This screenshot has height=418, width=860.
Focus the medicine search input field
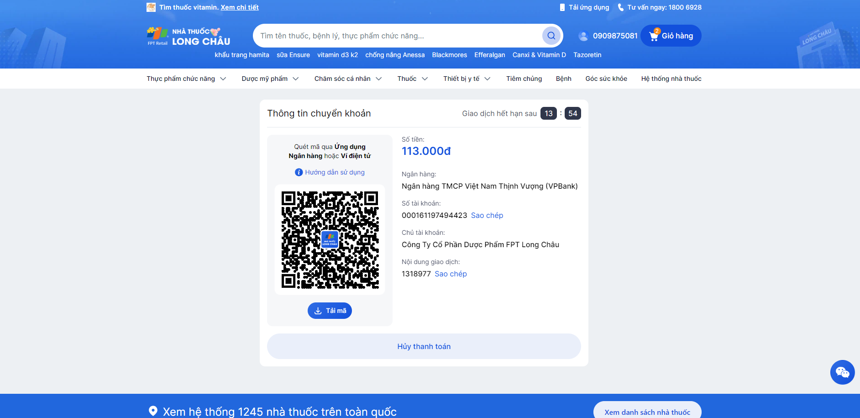(398, 36)
